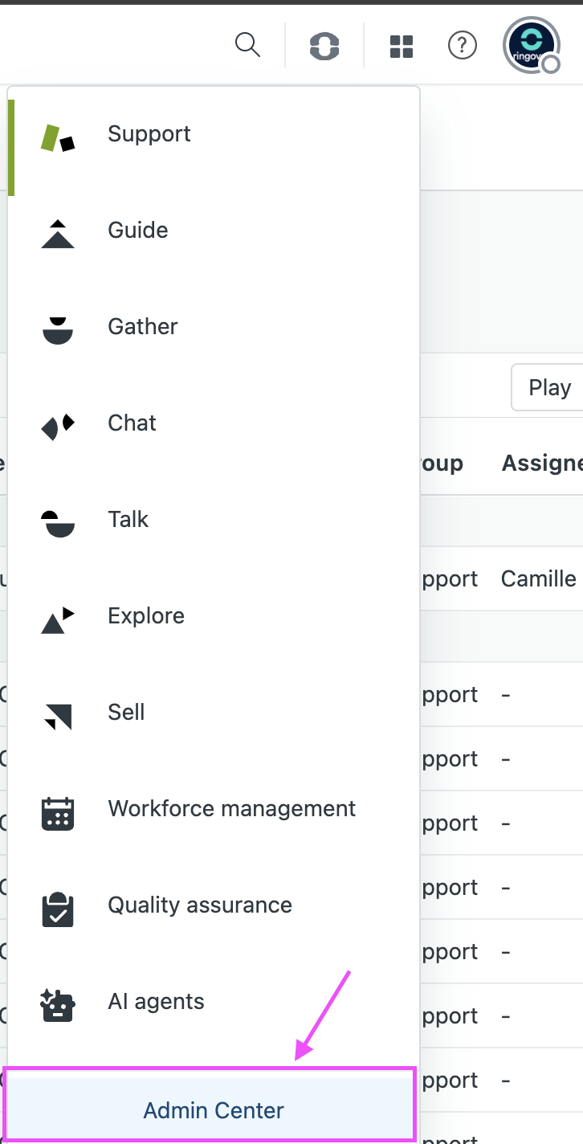Screen dimensions: 583x1144
Task: Select Gather in the products menu
Action: coord(214,327)
